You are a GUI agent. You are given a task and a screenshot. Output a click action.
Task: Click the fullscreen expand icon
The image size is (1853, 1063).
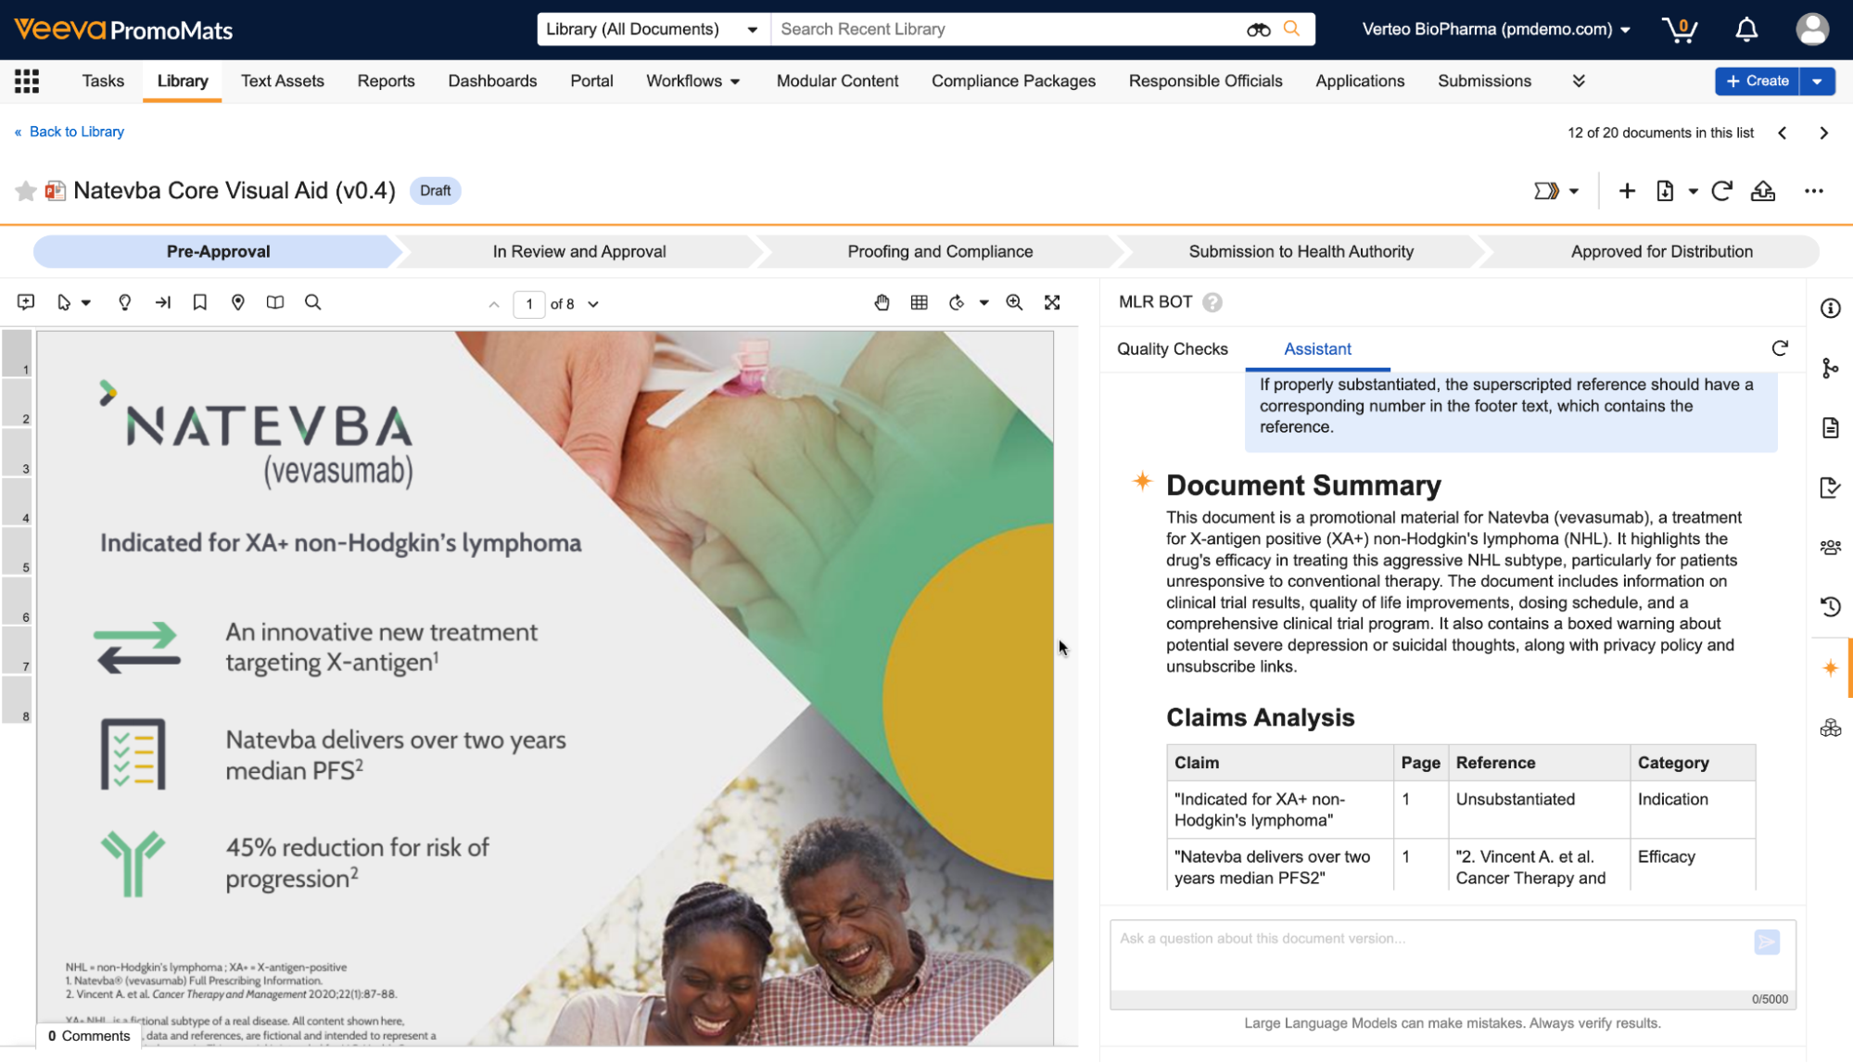tap(1052, 302)
